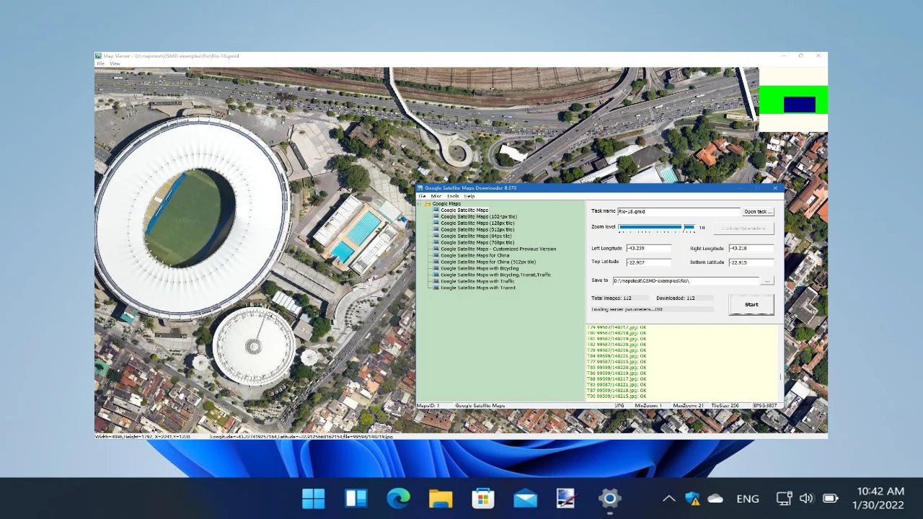Screen dimensions: 923x519
Task: Click the Left Longitude field
Action: pyautogui.click(x=648, y=248)
